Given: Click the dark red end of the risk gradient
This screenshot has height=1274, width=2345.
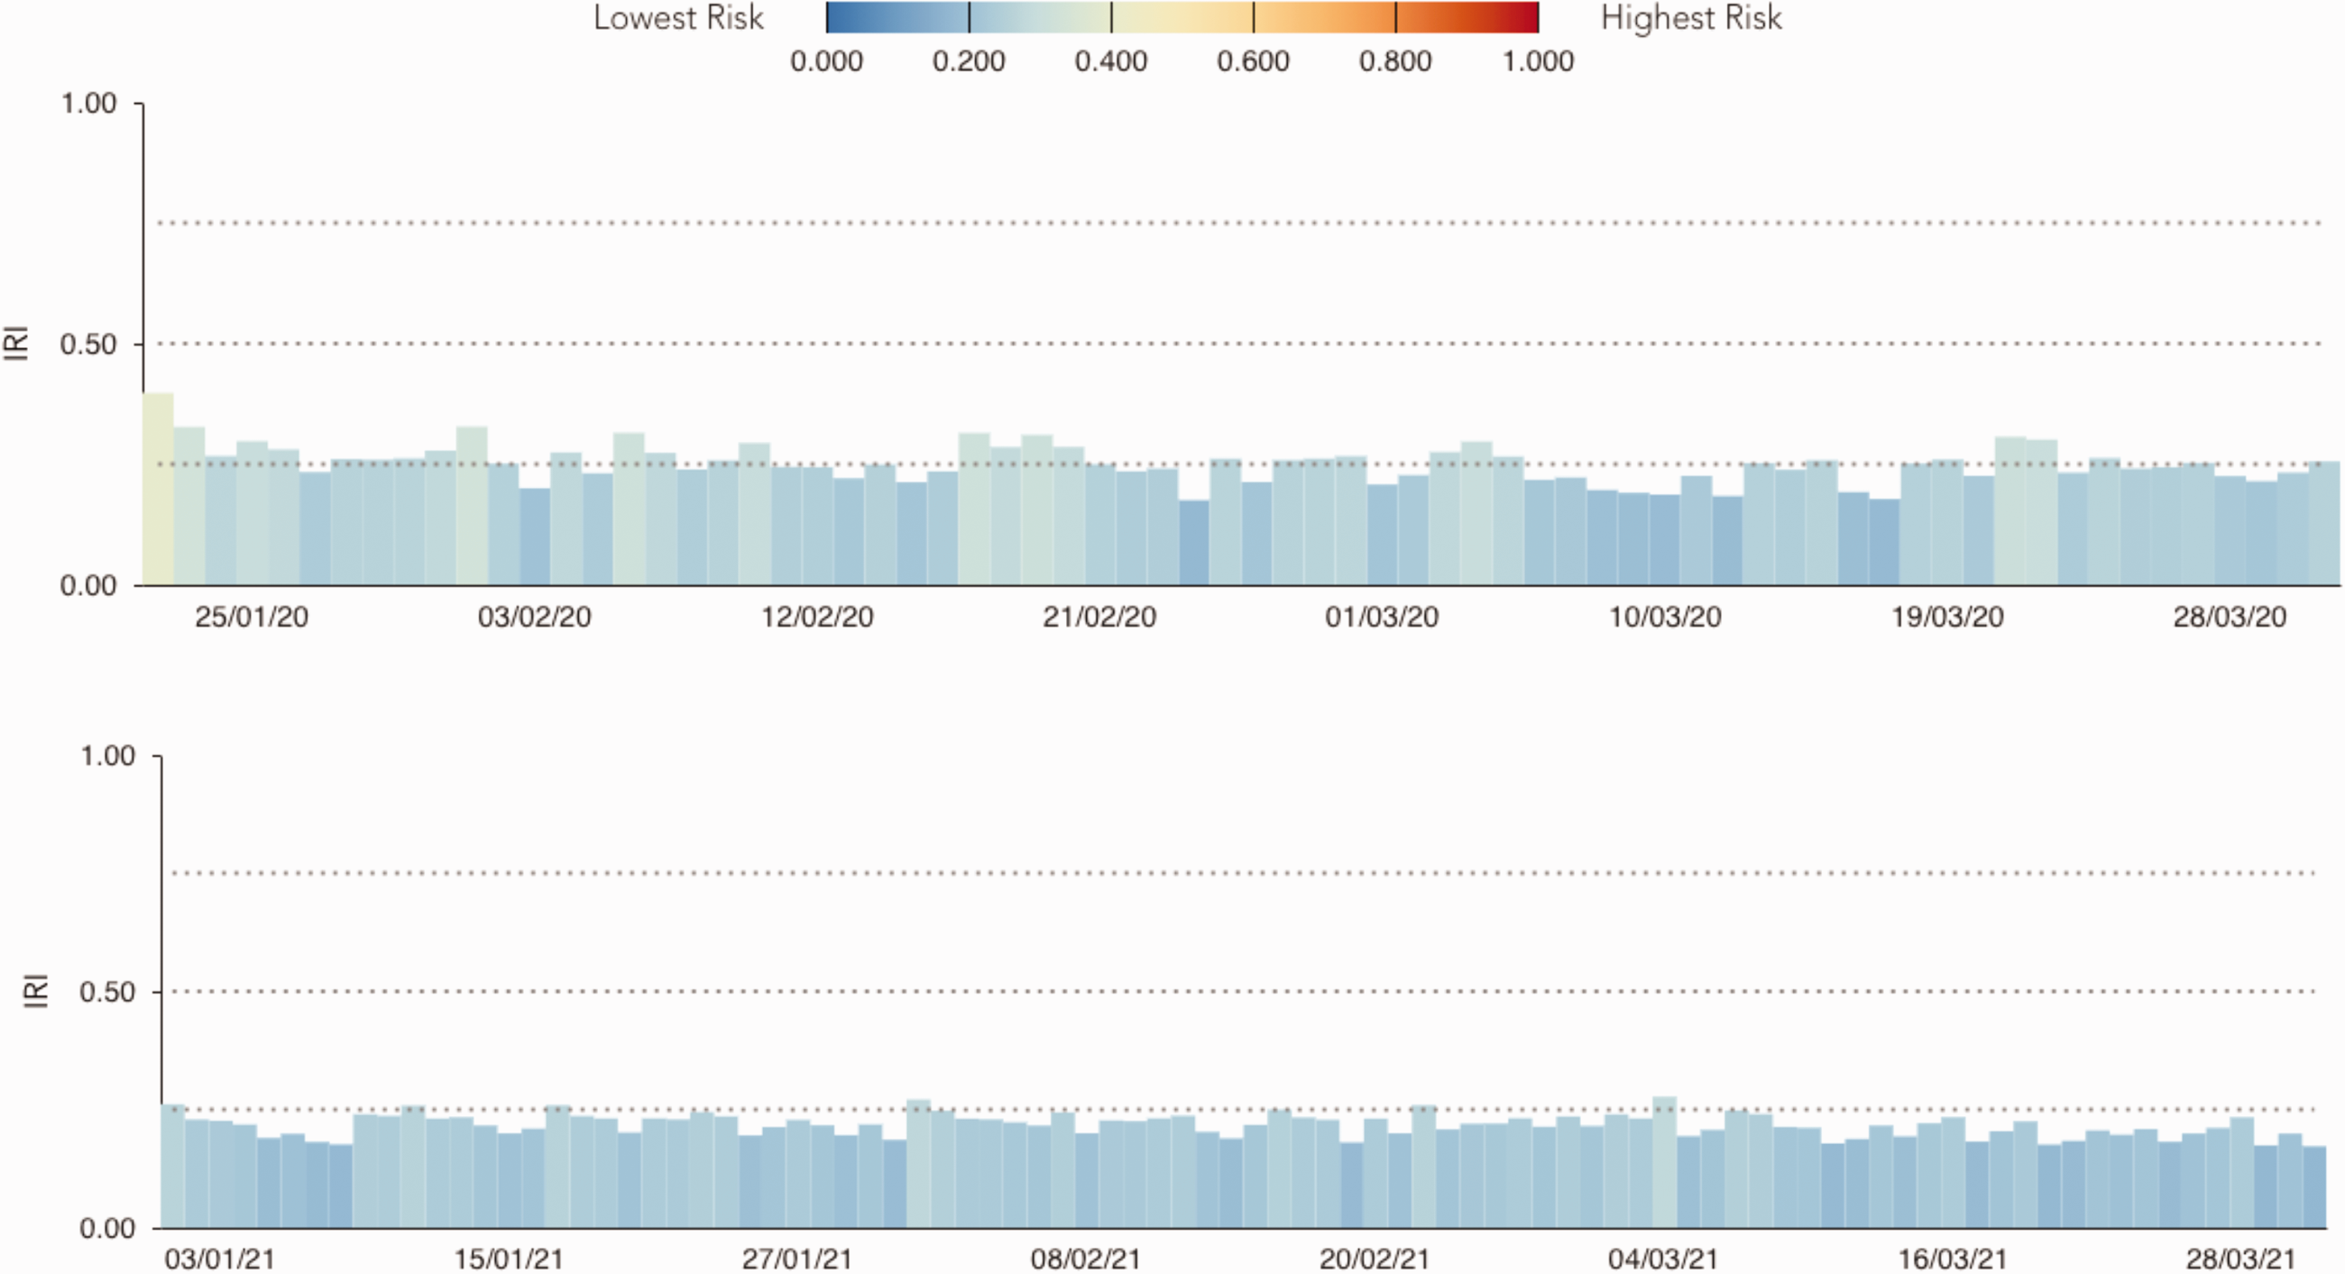Looking at the screenshot, I should (1530, 17).
